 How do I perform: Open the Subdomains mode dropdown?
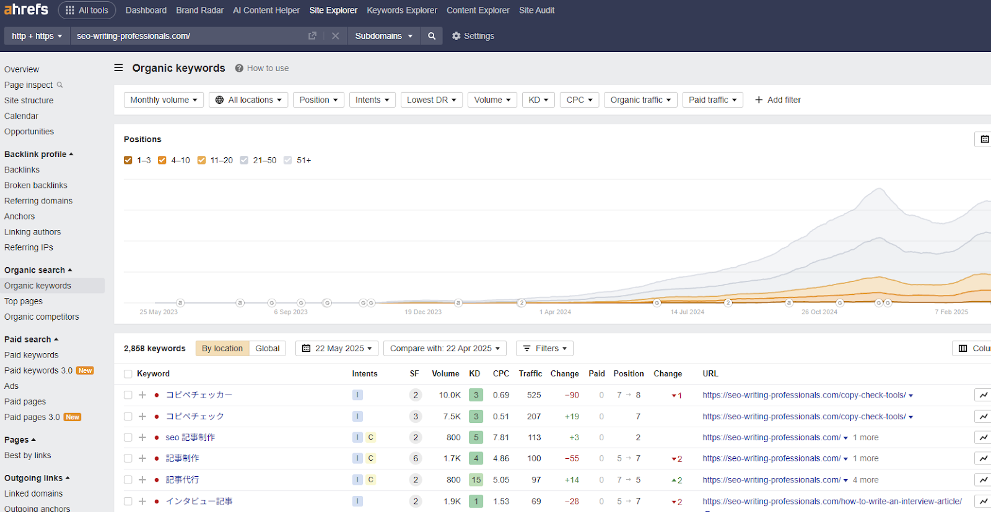coord(383,36)
